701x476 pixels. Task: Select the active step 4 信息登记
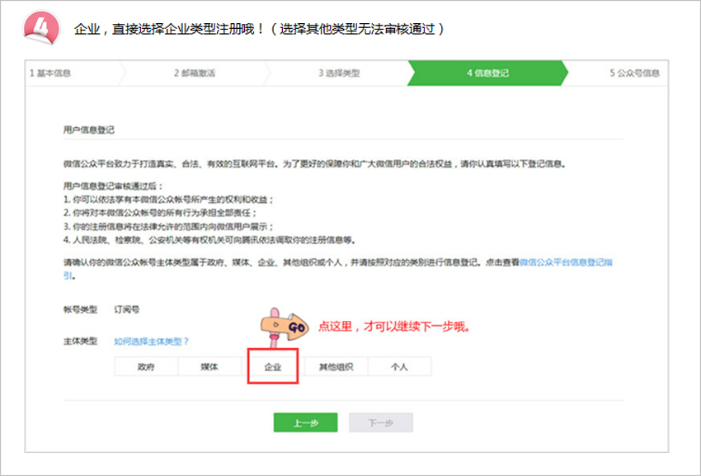click(x=487, y=73)
